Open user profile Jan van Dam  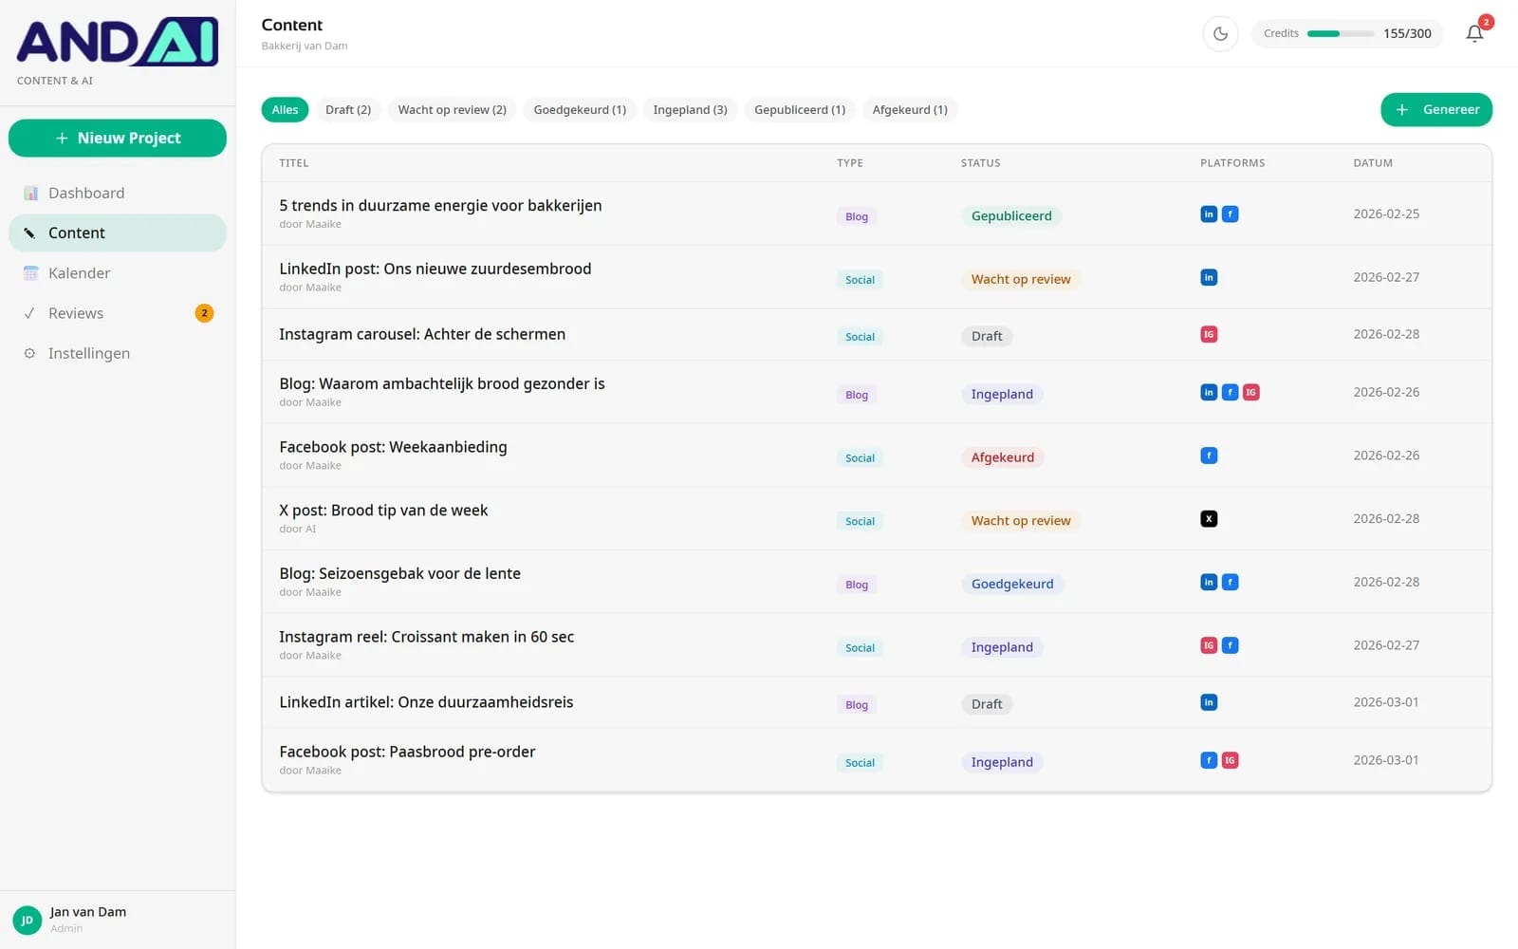[118, 920]
